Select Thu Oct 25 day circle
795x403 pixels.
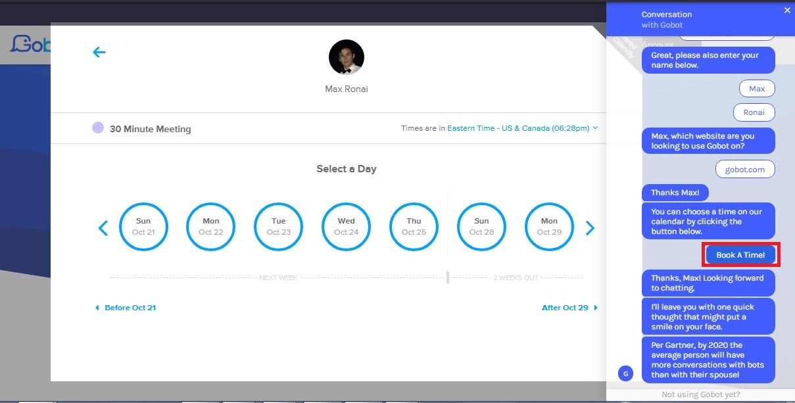point(414,227)
